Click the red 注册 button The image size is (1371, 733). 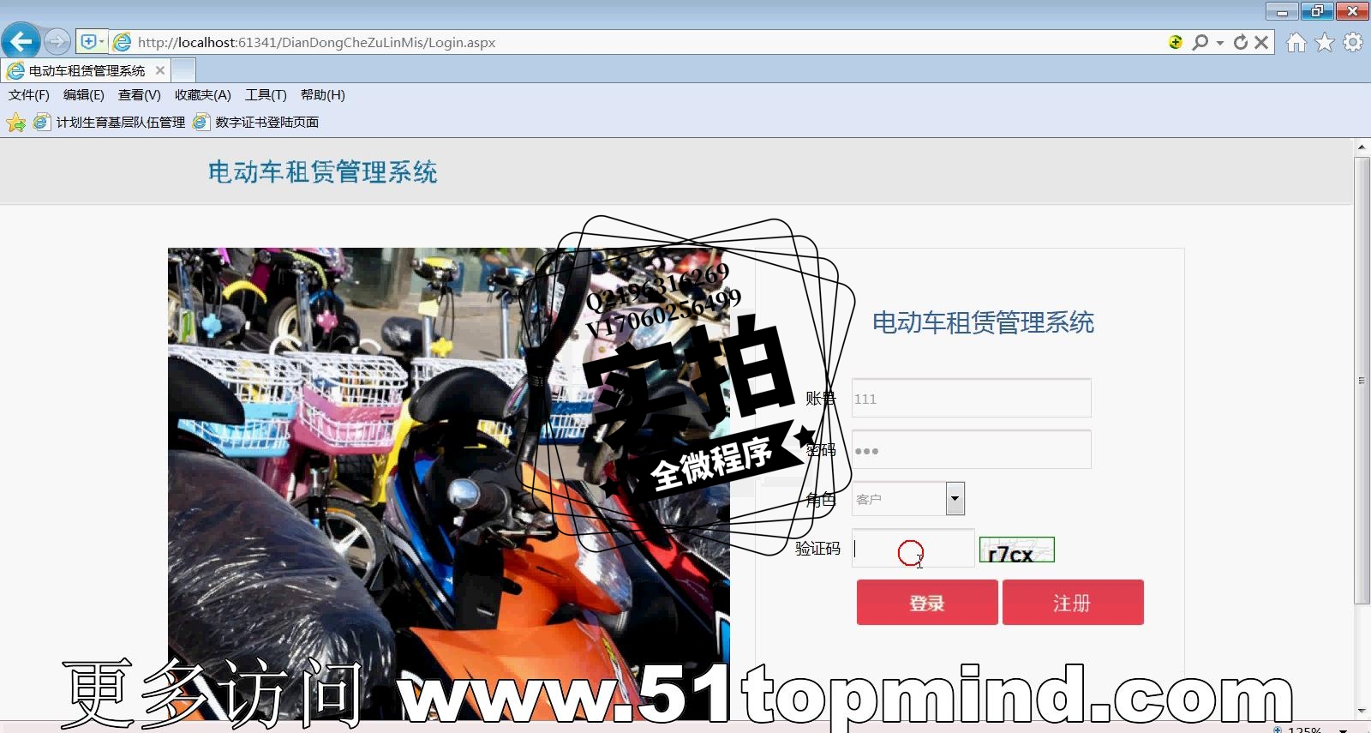point(1073,603)
